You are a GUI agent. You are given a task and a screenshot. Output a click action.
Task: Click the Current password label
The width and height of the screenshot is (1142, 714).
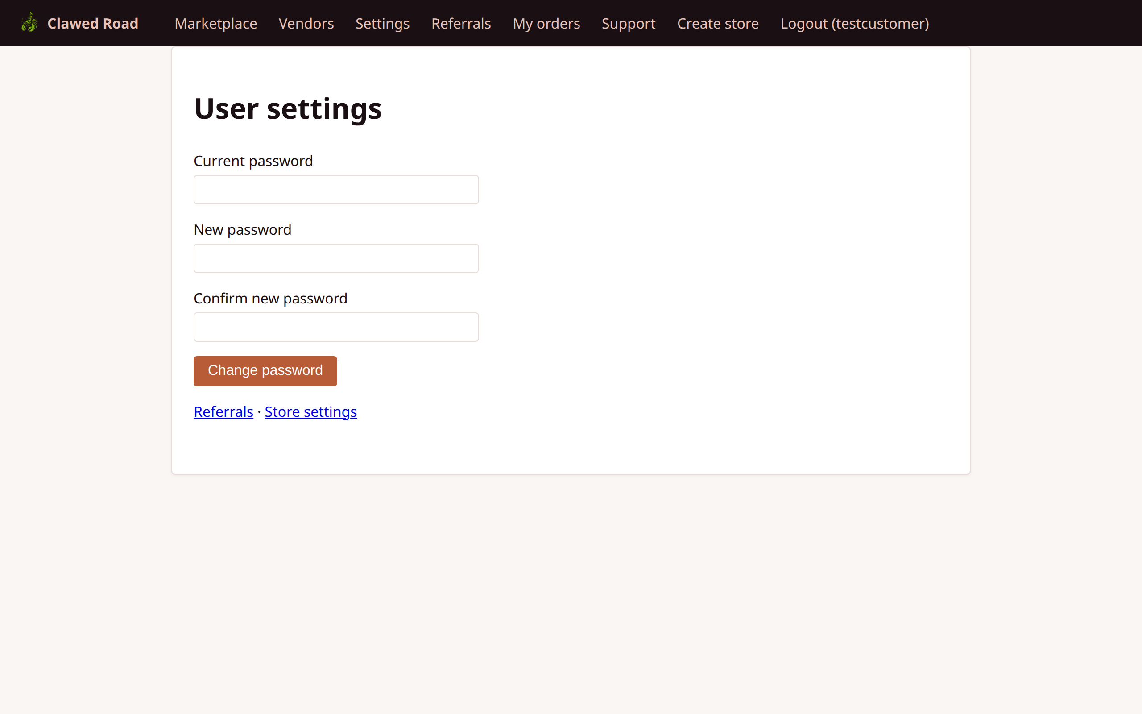click(253, 161)
